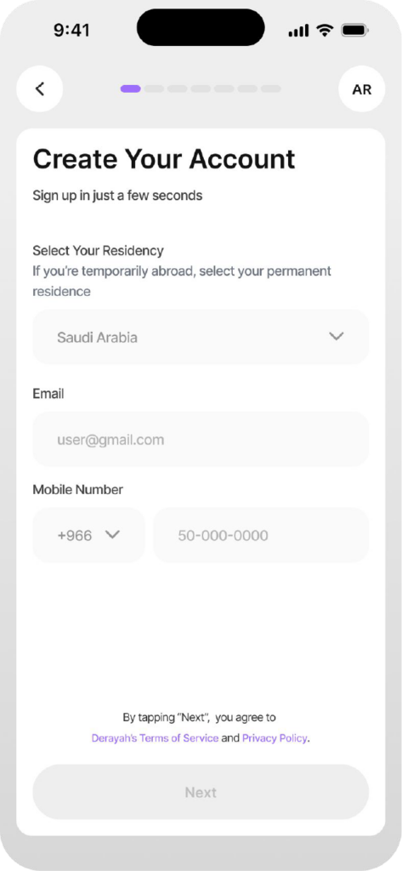Click the Create Your Account heading
The height and width of the screenshot is (871, 402).
click(164, 159)
